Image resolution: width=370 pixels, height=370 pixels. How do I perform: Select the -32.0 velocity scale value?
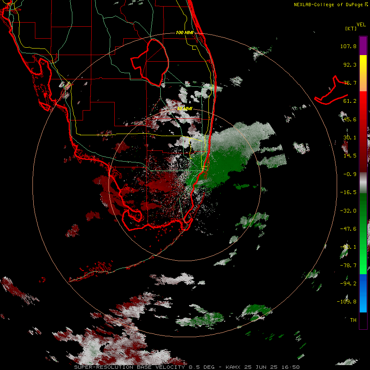click(x=348, y=211)
